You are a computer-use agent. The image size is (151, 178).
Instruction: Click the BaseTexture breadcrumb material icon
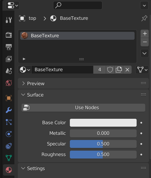53,18
